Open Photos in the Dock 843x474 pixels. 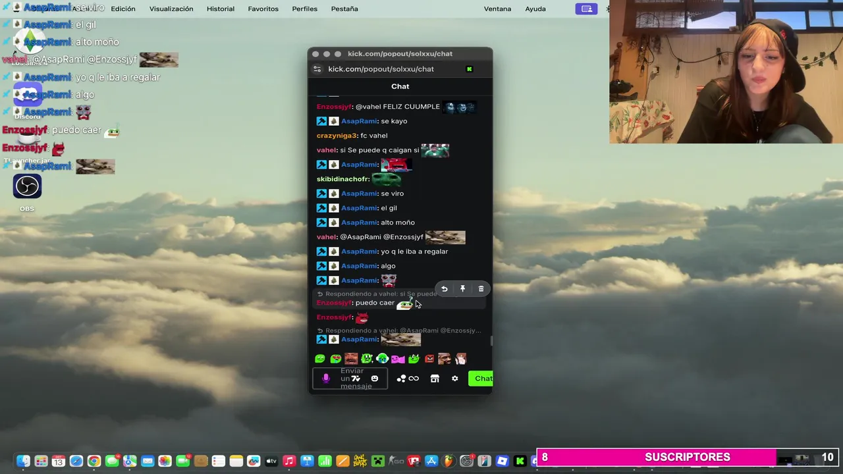coord(165,461)
